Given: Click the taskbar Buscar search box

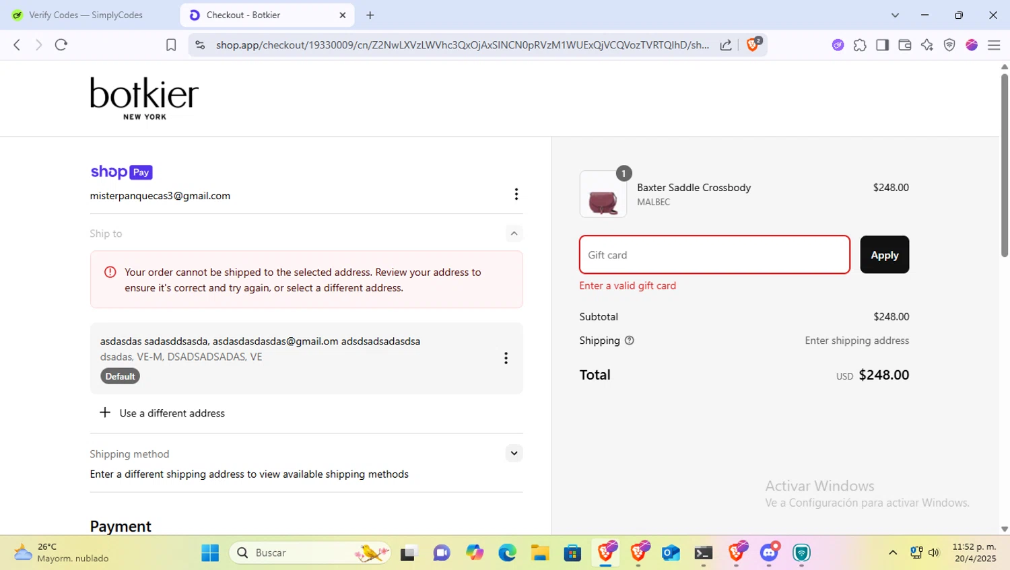Looking at the screenshot, I should click(310, 553).
